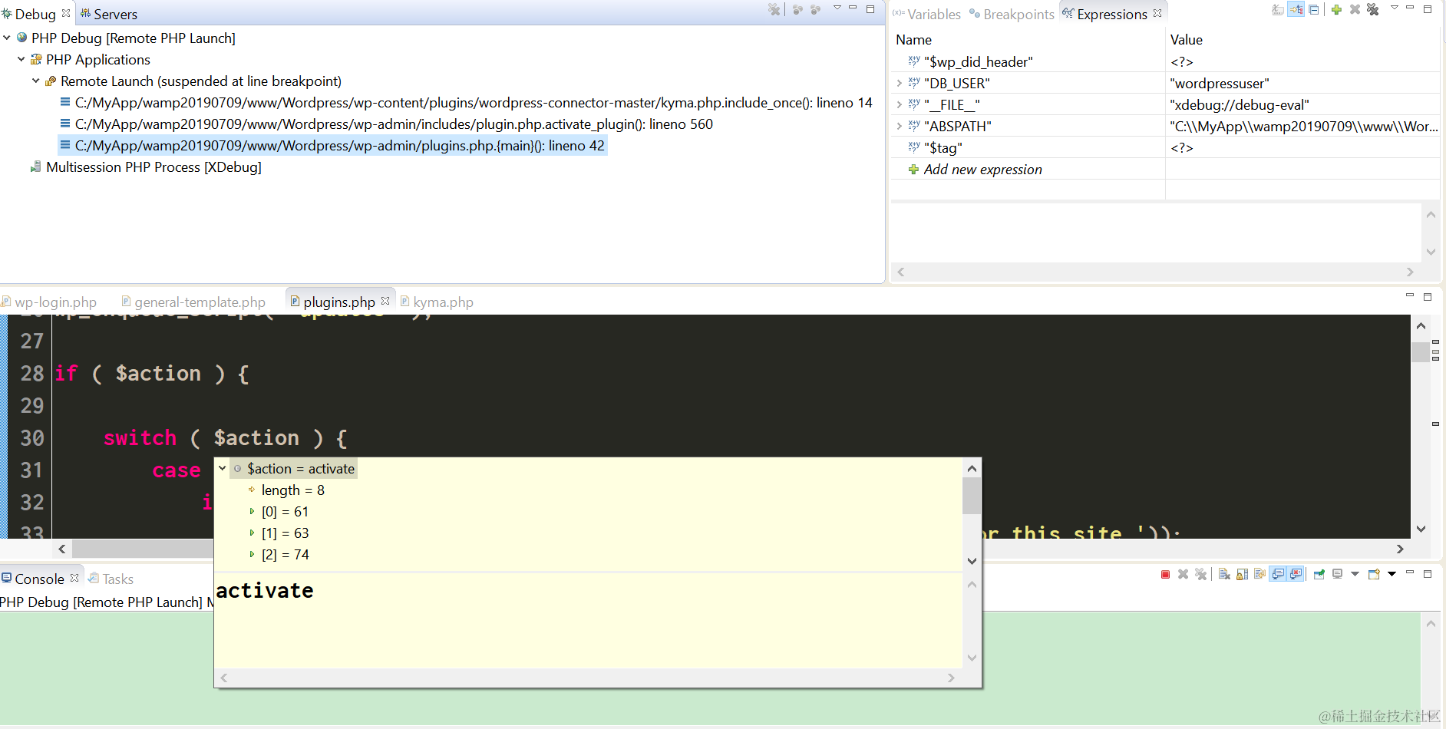Viewport: 1446px width, 729px height.
Task: Collapse the PHP Applications tree node
Action: (x=21, y=58)
